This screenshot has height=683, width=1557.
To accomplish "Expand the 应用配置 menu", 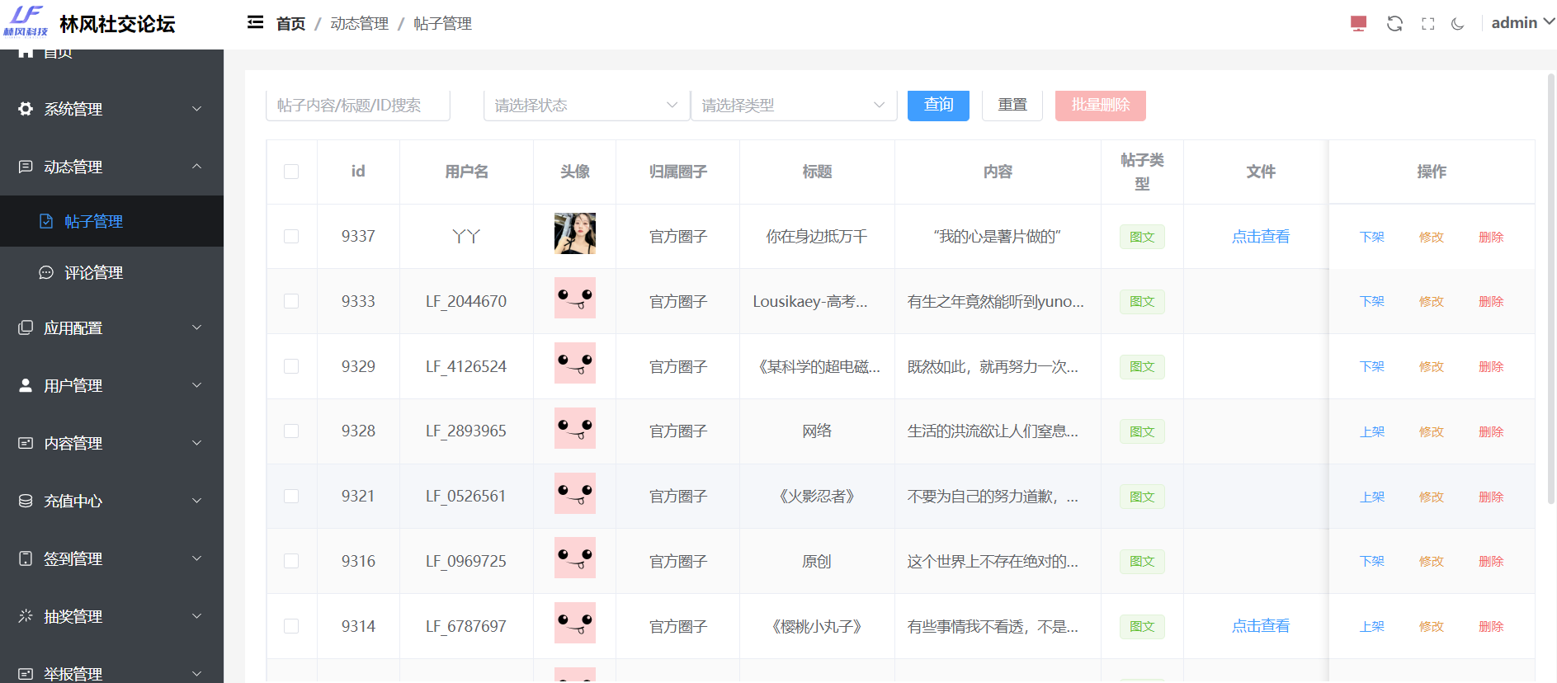I will click(111, 327).
